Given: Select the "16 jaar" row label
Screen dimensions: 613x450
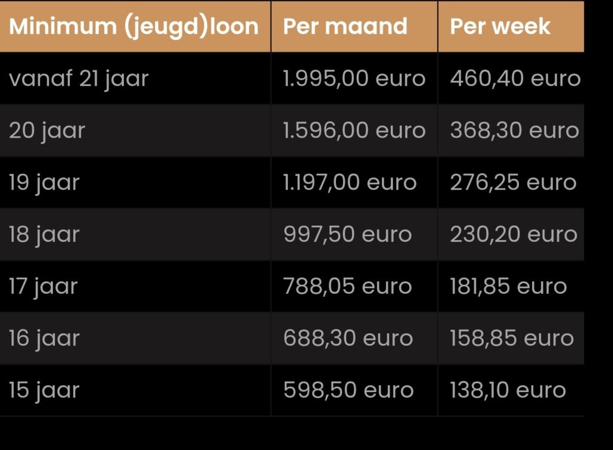Looking at the screenshot, I should 44,338.
